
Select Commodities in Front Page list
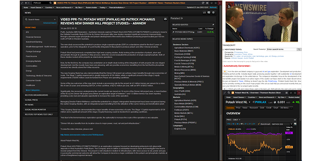31,66
